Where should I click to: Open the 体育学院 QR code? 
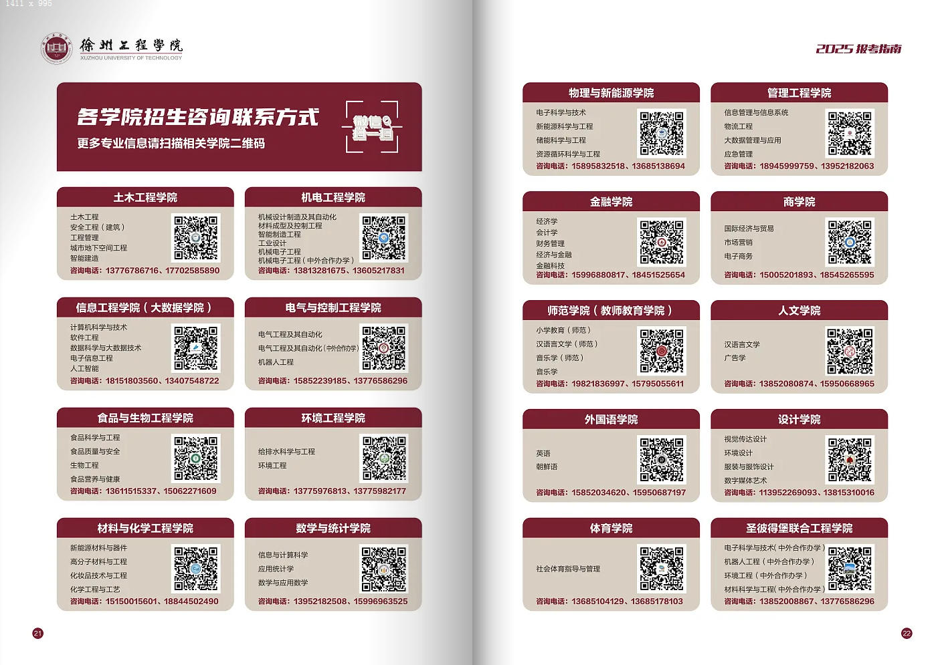coord(662,569)
